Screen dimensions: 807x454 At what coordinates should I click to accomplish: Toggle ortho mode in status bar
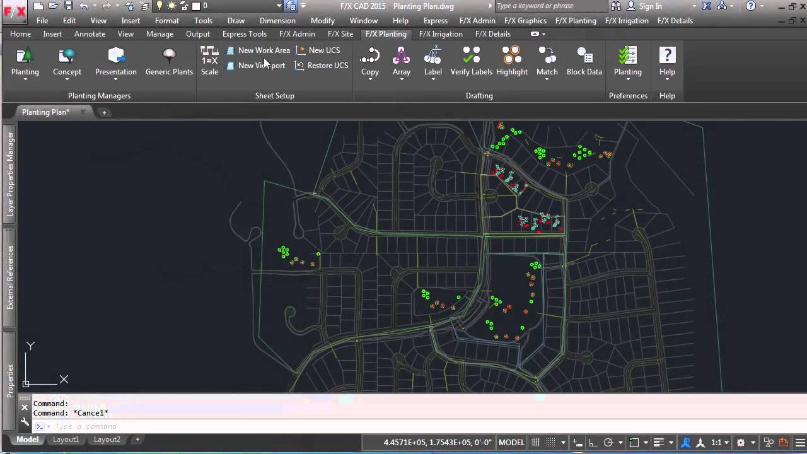point(593,443)
